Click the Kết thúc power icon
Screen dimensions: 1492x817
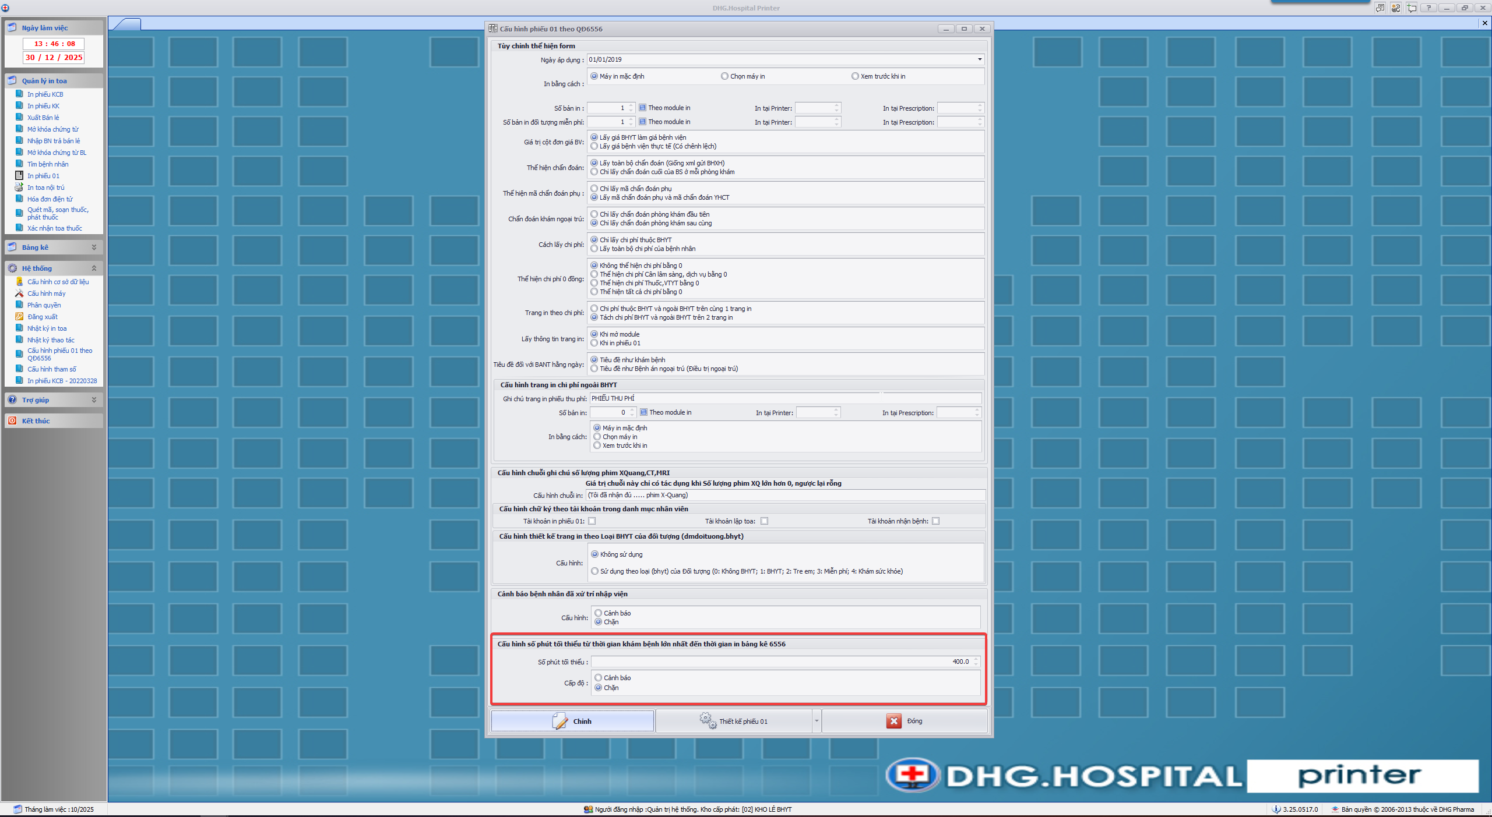coord(12,421)
